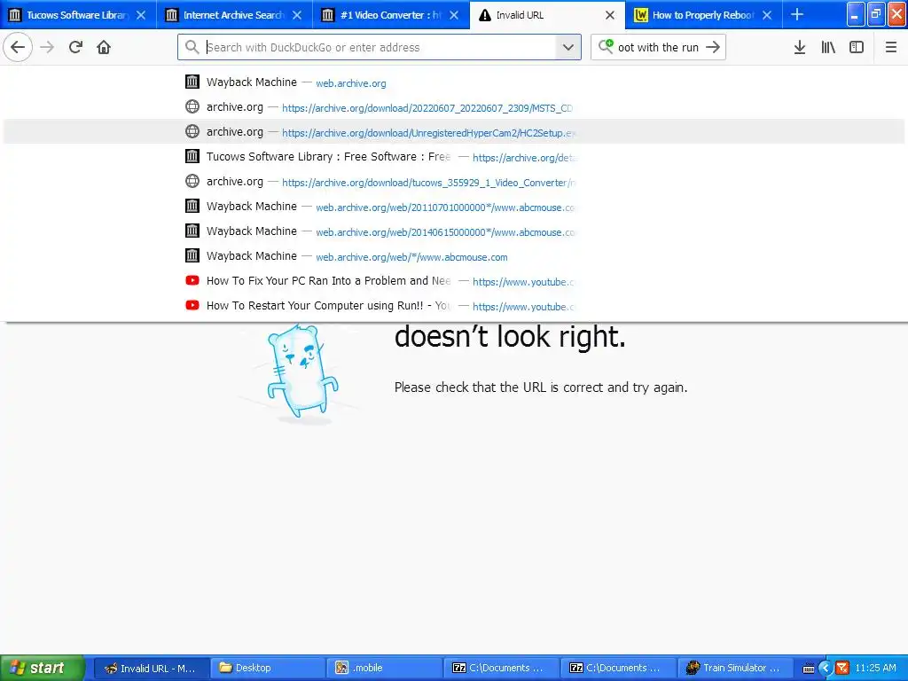Click the keyboard icon in system tray
The height and width of the screenshot is (681, 908).
809,669
